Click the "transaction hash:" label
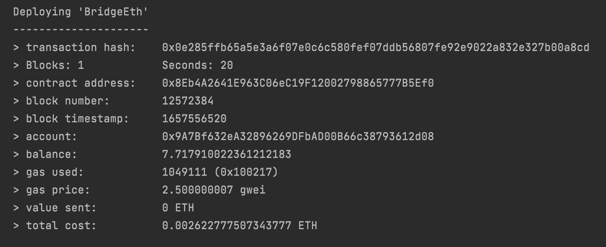606x247 pixels. (x=81, y=47)
